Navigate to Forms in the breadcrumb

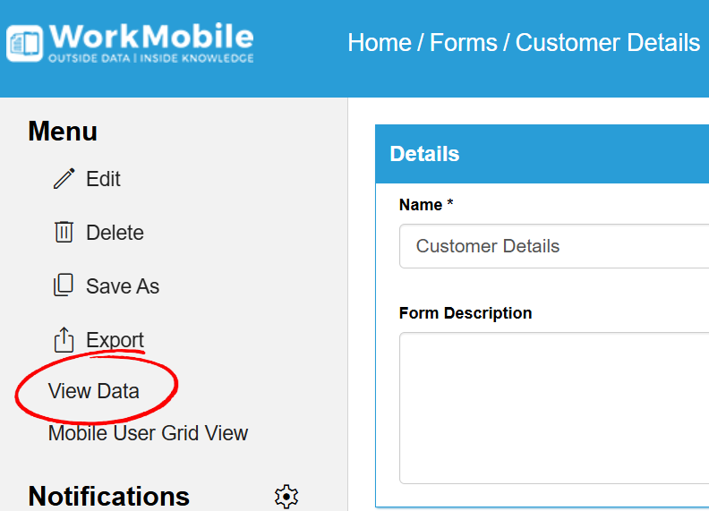[x=463, y=42]
